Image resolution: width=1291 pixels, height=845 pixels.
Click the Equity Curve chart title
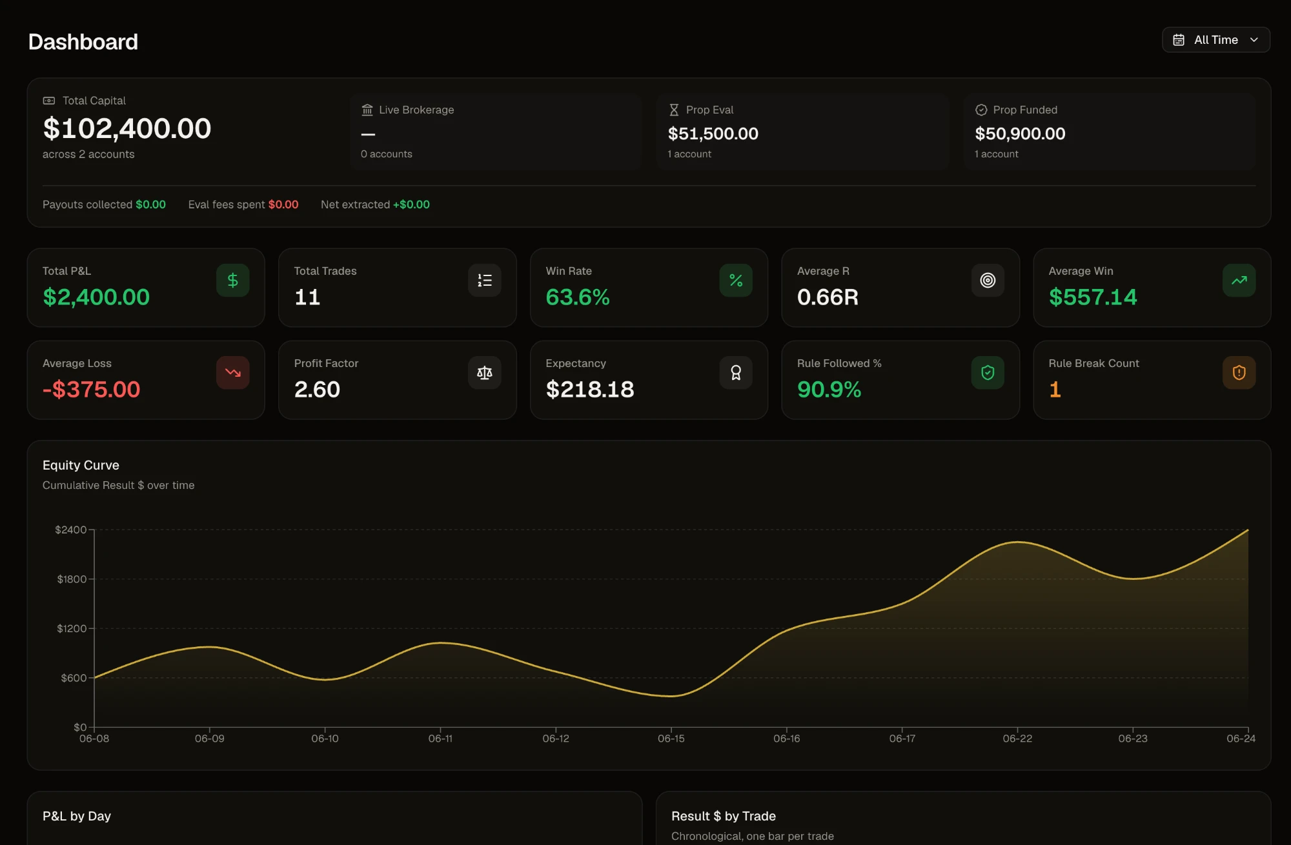pyautogui.click(x=81, y=465)
